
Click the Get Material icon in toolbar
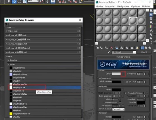click(98, 48)
